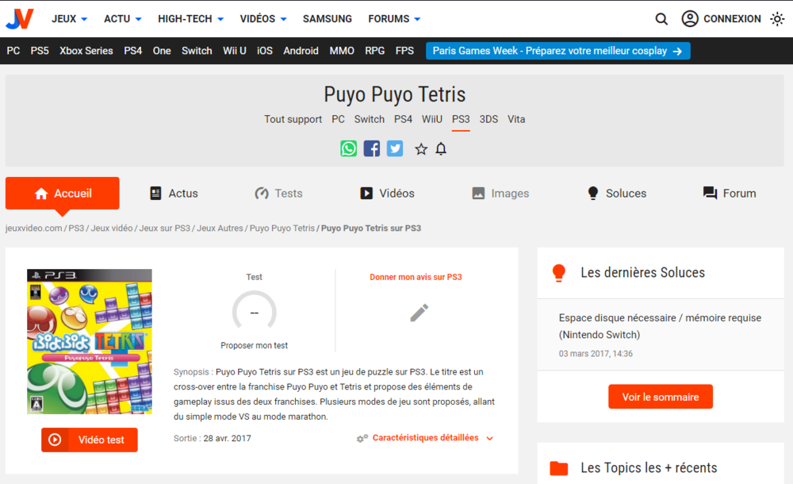Select the Soluces tab
This screenshot has height=484, width=793.
[x=616, y=194]
